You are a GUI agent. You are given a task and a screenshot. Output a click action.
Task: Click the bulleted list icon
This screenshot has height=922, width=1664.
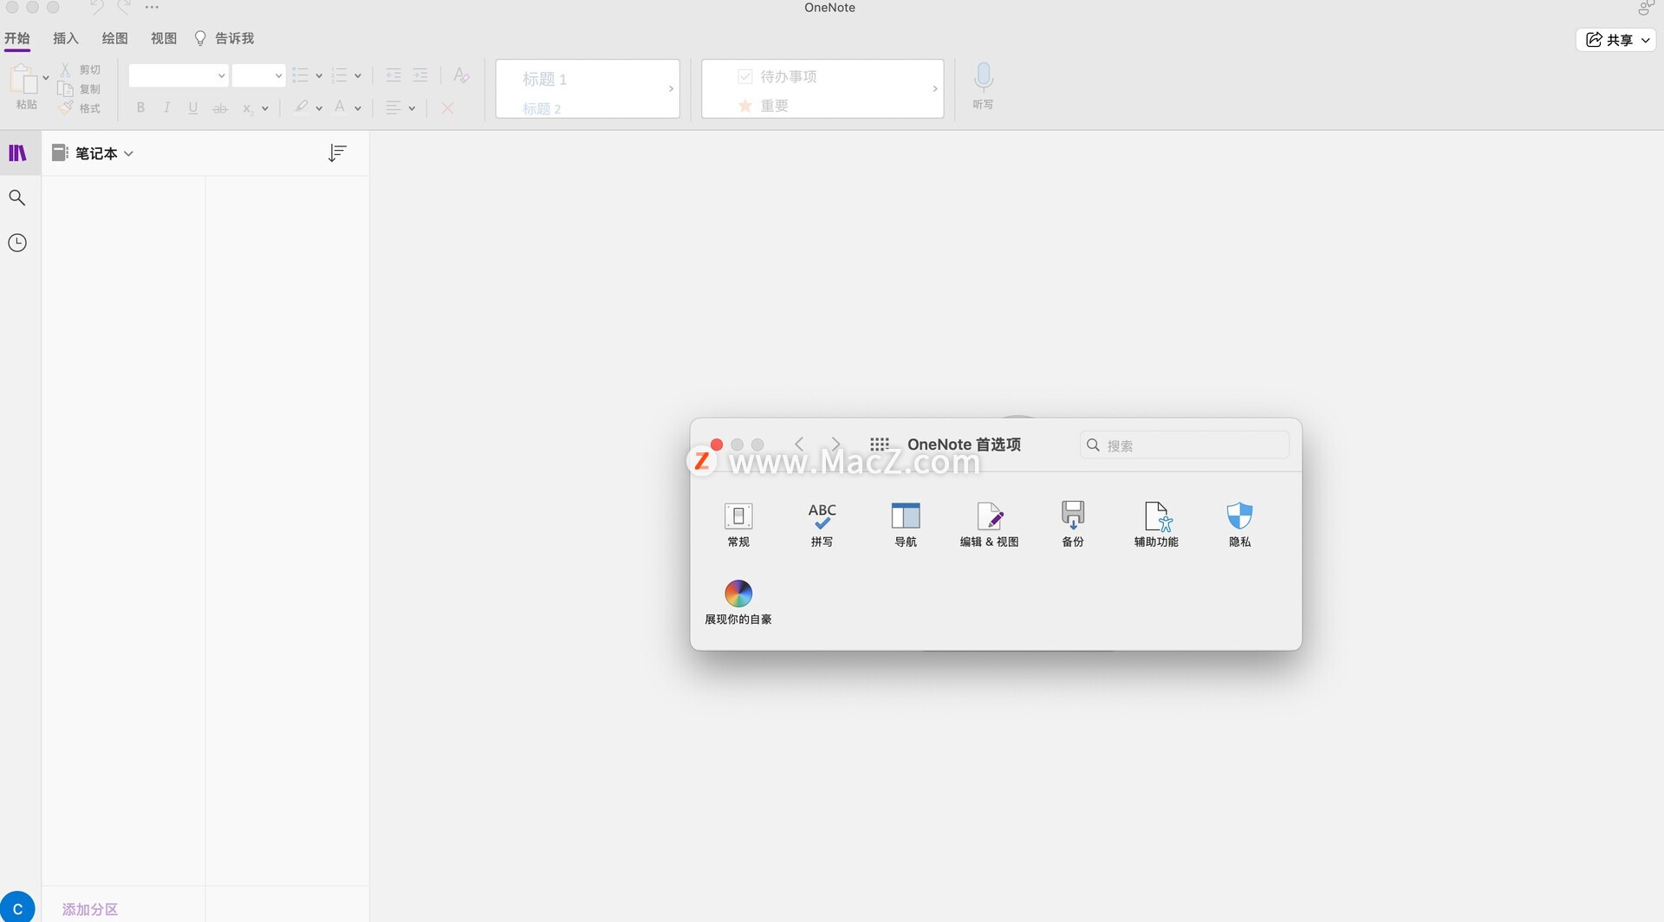tap(301, 75)
